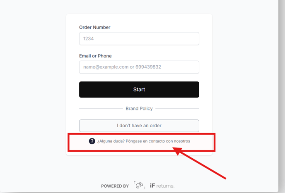Click the 1234 placeholder text
285x193 pixels.
click(89, 38)
